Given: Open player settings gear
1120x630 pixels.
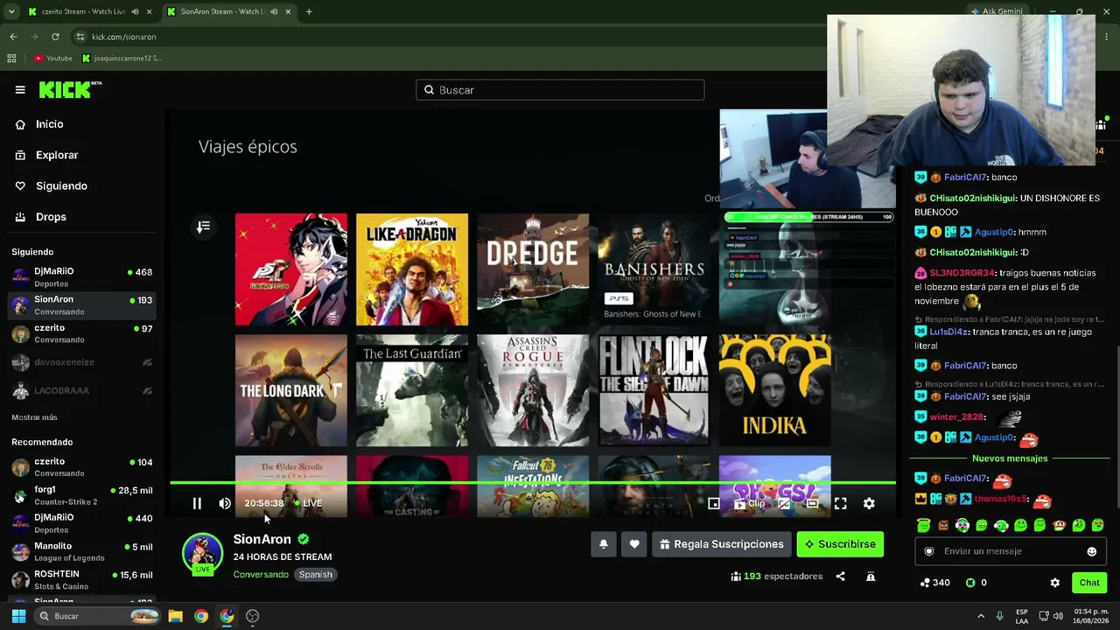Looking at the screenshot, I should pyautogui.click(x=869, y=503).
